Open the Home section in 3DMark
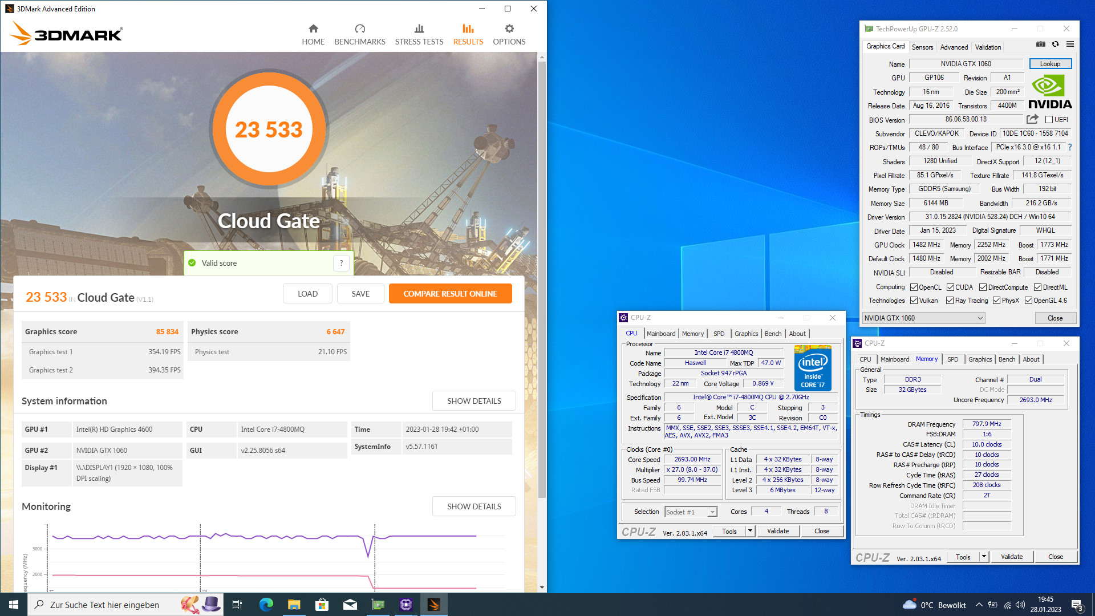The height and width of the screenshot is (616, 1095). (313, 35)
